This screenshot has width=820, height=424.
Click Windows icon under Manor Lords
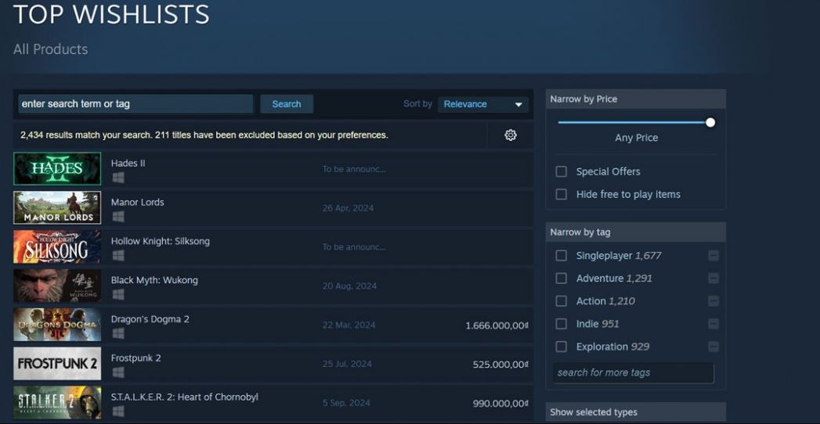click(x=118, y=217)
